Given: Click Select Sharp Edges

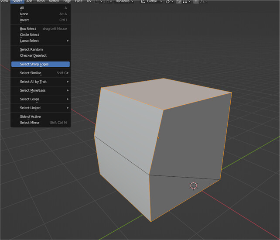Looking at the screenshot, I should click(x=41, y=64).
